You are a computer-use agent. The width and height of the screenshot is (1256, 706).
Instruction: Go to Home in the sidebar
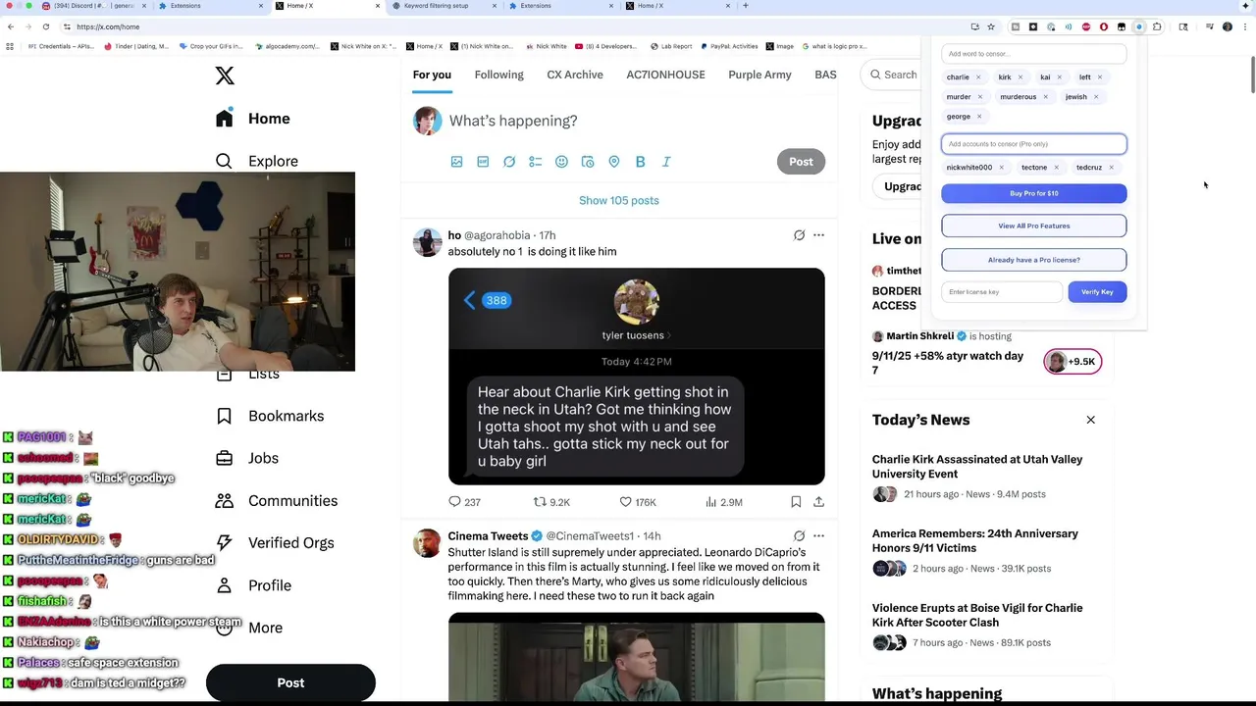coord(253,119)
